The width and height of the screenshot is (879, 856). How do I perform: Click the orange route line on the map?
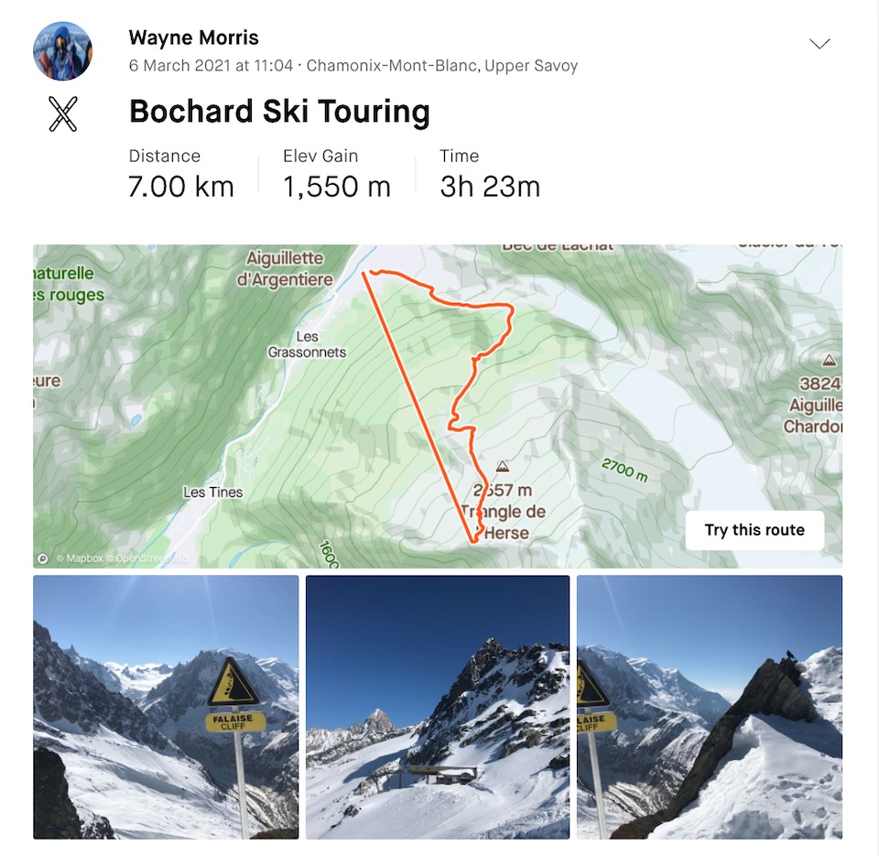(x=418, y=407)
